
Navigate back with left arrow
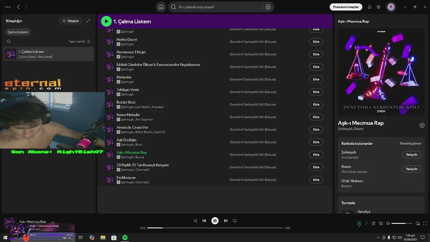18,7
